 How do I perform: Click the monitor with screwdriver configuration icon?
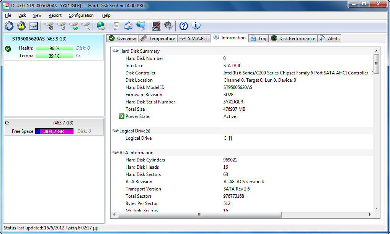(156, 26)
